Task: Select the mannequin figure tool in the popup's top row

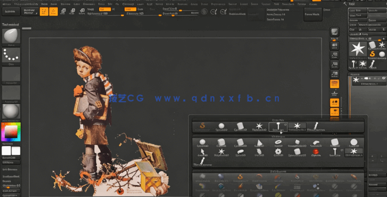Action: [316, 127]
